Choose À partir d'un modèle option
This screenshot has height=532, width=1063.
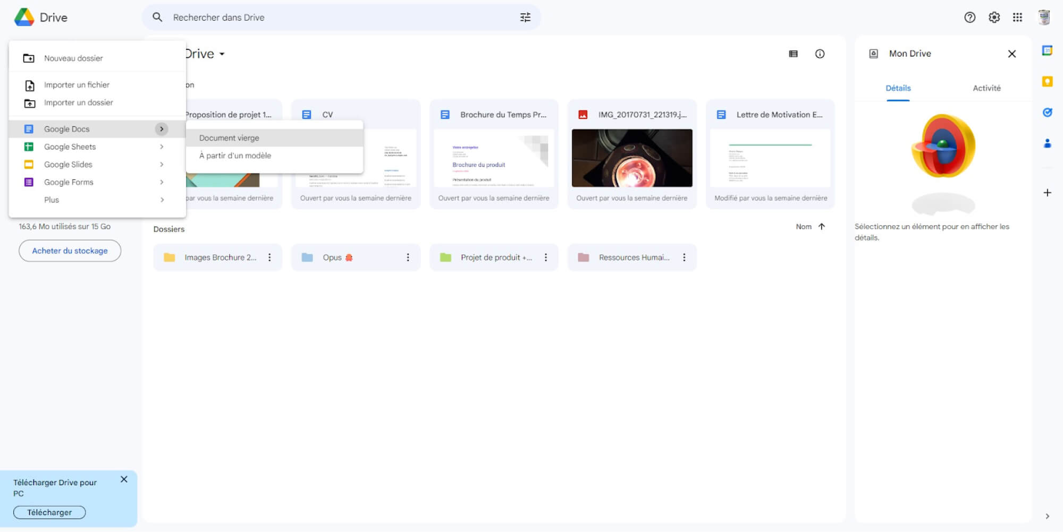pyautogui.click(x=235, y=156)
